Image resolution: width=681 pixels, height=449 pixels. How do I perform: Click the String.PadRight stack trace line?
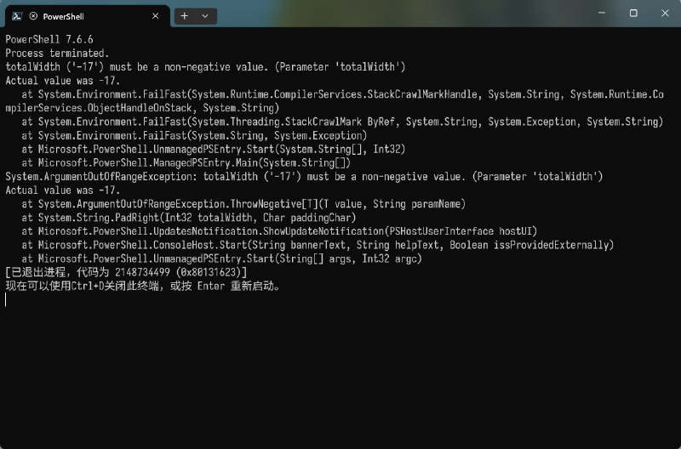click(x=189, y=218)
